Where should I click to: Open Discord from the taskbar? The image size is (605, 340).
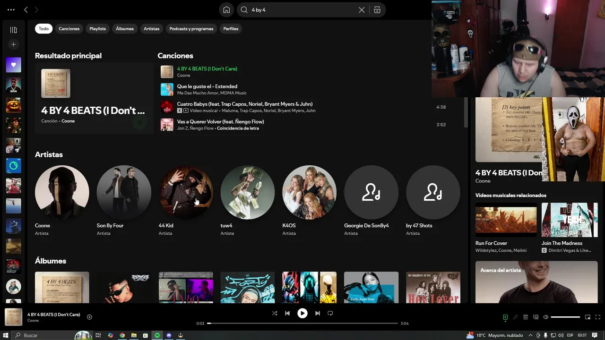pyautogui.click(x=169, y=335)
